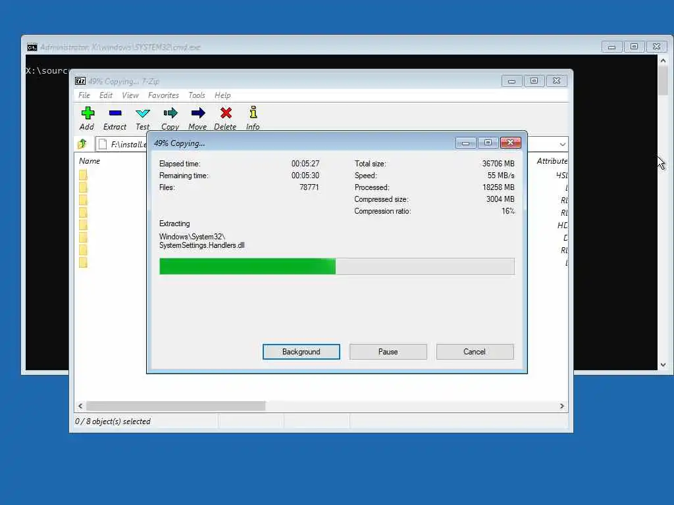
Task: Click the Files count 78771
Action: pos(309,187)
